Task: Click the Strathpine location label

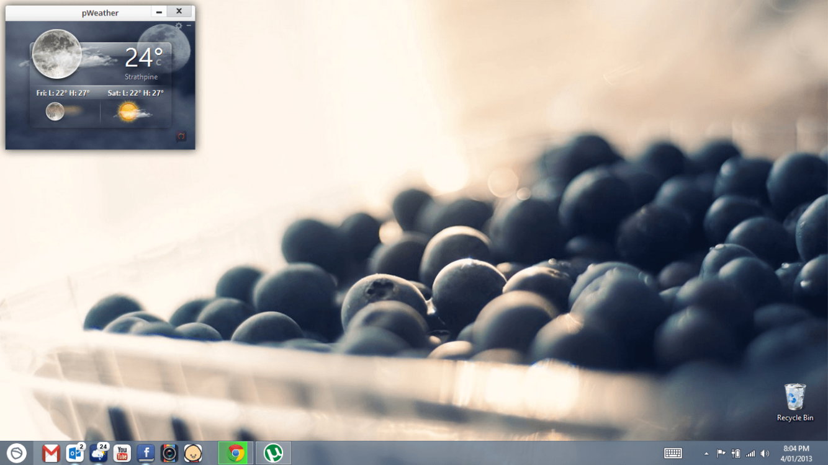Action: (x=141, y=77)
